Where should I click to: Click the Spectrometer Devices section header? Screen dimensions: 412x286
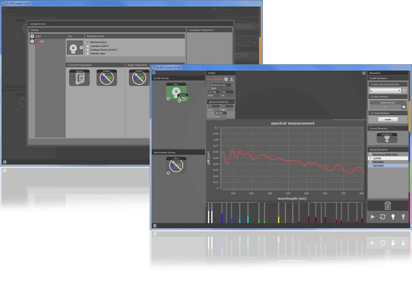pyautogui.click(x=178, y=152)
